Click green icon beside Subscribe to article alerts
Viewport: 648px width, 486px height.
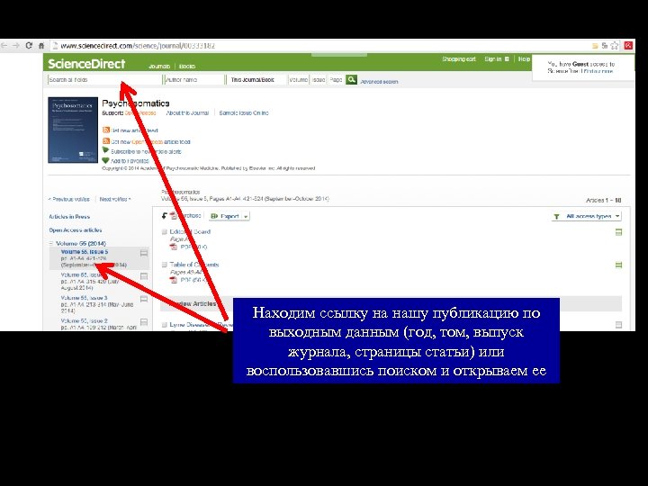pos(106,151)
